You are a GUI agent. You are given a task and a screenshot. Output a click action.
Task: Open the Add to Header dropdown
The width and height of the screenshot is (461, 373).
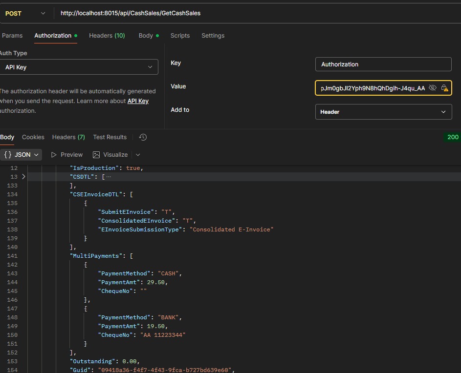[383, 112]
